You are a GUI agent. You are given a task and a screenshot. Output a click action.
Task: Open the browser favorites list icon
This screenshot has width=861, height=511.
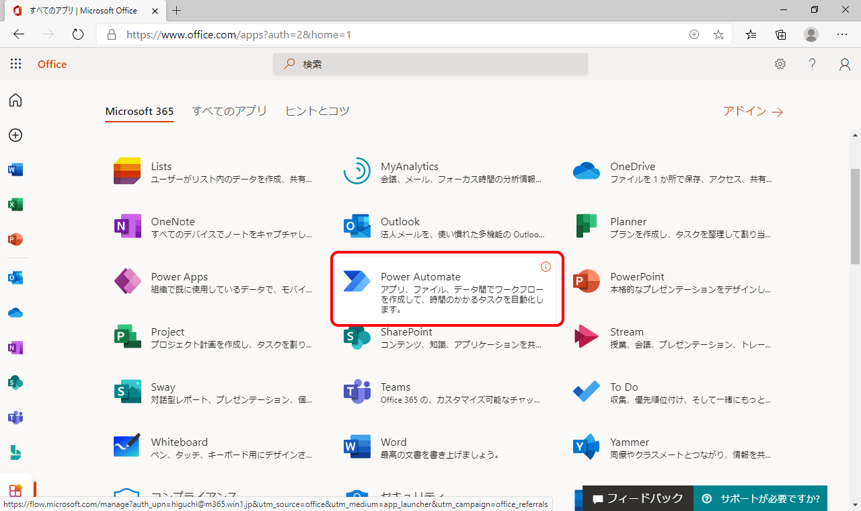(751, 34)
